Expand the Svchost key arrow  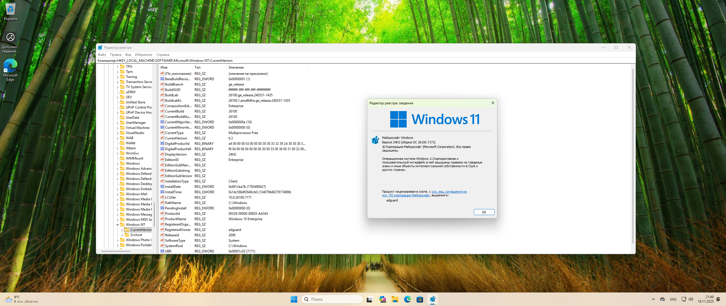click(x=122, y=235)
